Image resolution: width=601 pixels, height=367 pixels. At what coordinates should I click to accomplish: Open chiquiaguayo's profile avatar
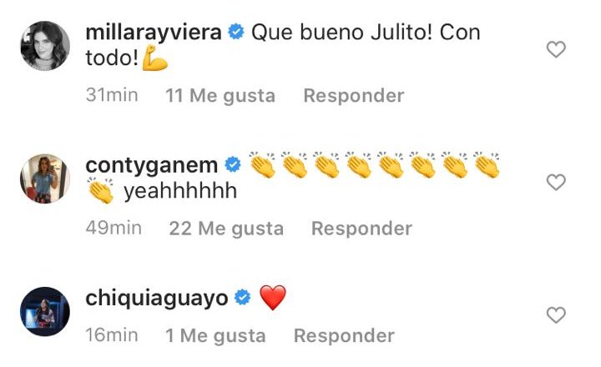45,311
